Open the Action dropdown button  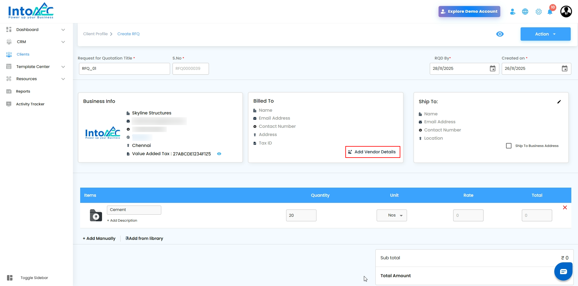point(546,34)
